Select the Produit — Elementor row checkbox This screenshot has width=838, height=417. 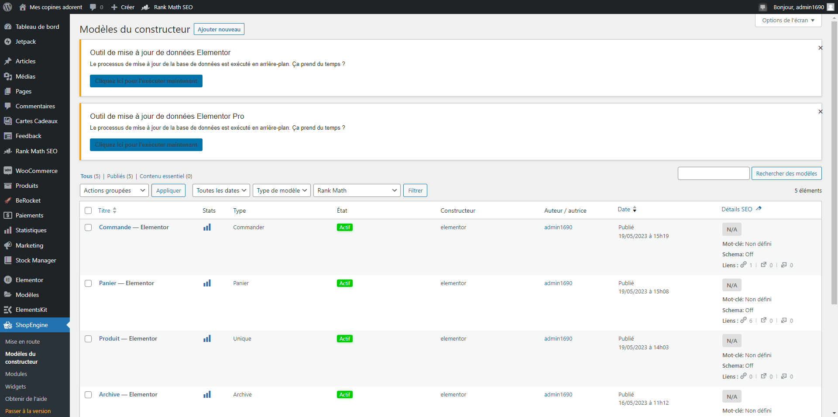point(88,339)
